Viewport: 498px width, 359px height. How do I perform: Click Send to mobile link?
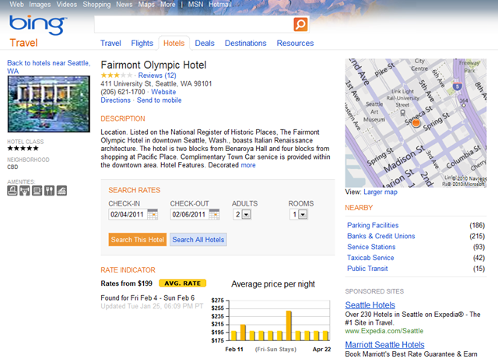click(159, 100)
